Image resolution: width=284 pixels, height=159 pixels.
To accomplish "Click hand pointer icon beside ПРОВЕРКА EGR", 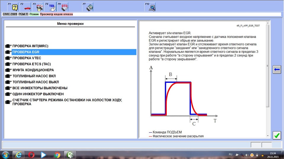I will point(8,52).
